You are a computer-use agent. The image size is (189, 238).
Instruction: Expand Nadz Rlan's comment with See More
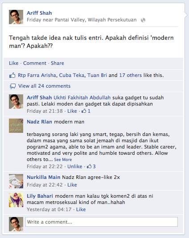[x=63, y=160]
